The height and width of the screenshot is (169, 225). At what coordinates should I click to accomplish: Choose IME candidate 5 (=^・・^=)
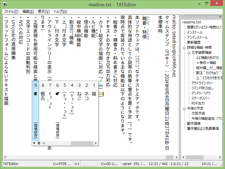65,111
